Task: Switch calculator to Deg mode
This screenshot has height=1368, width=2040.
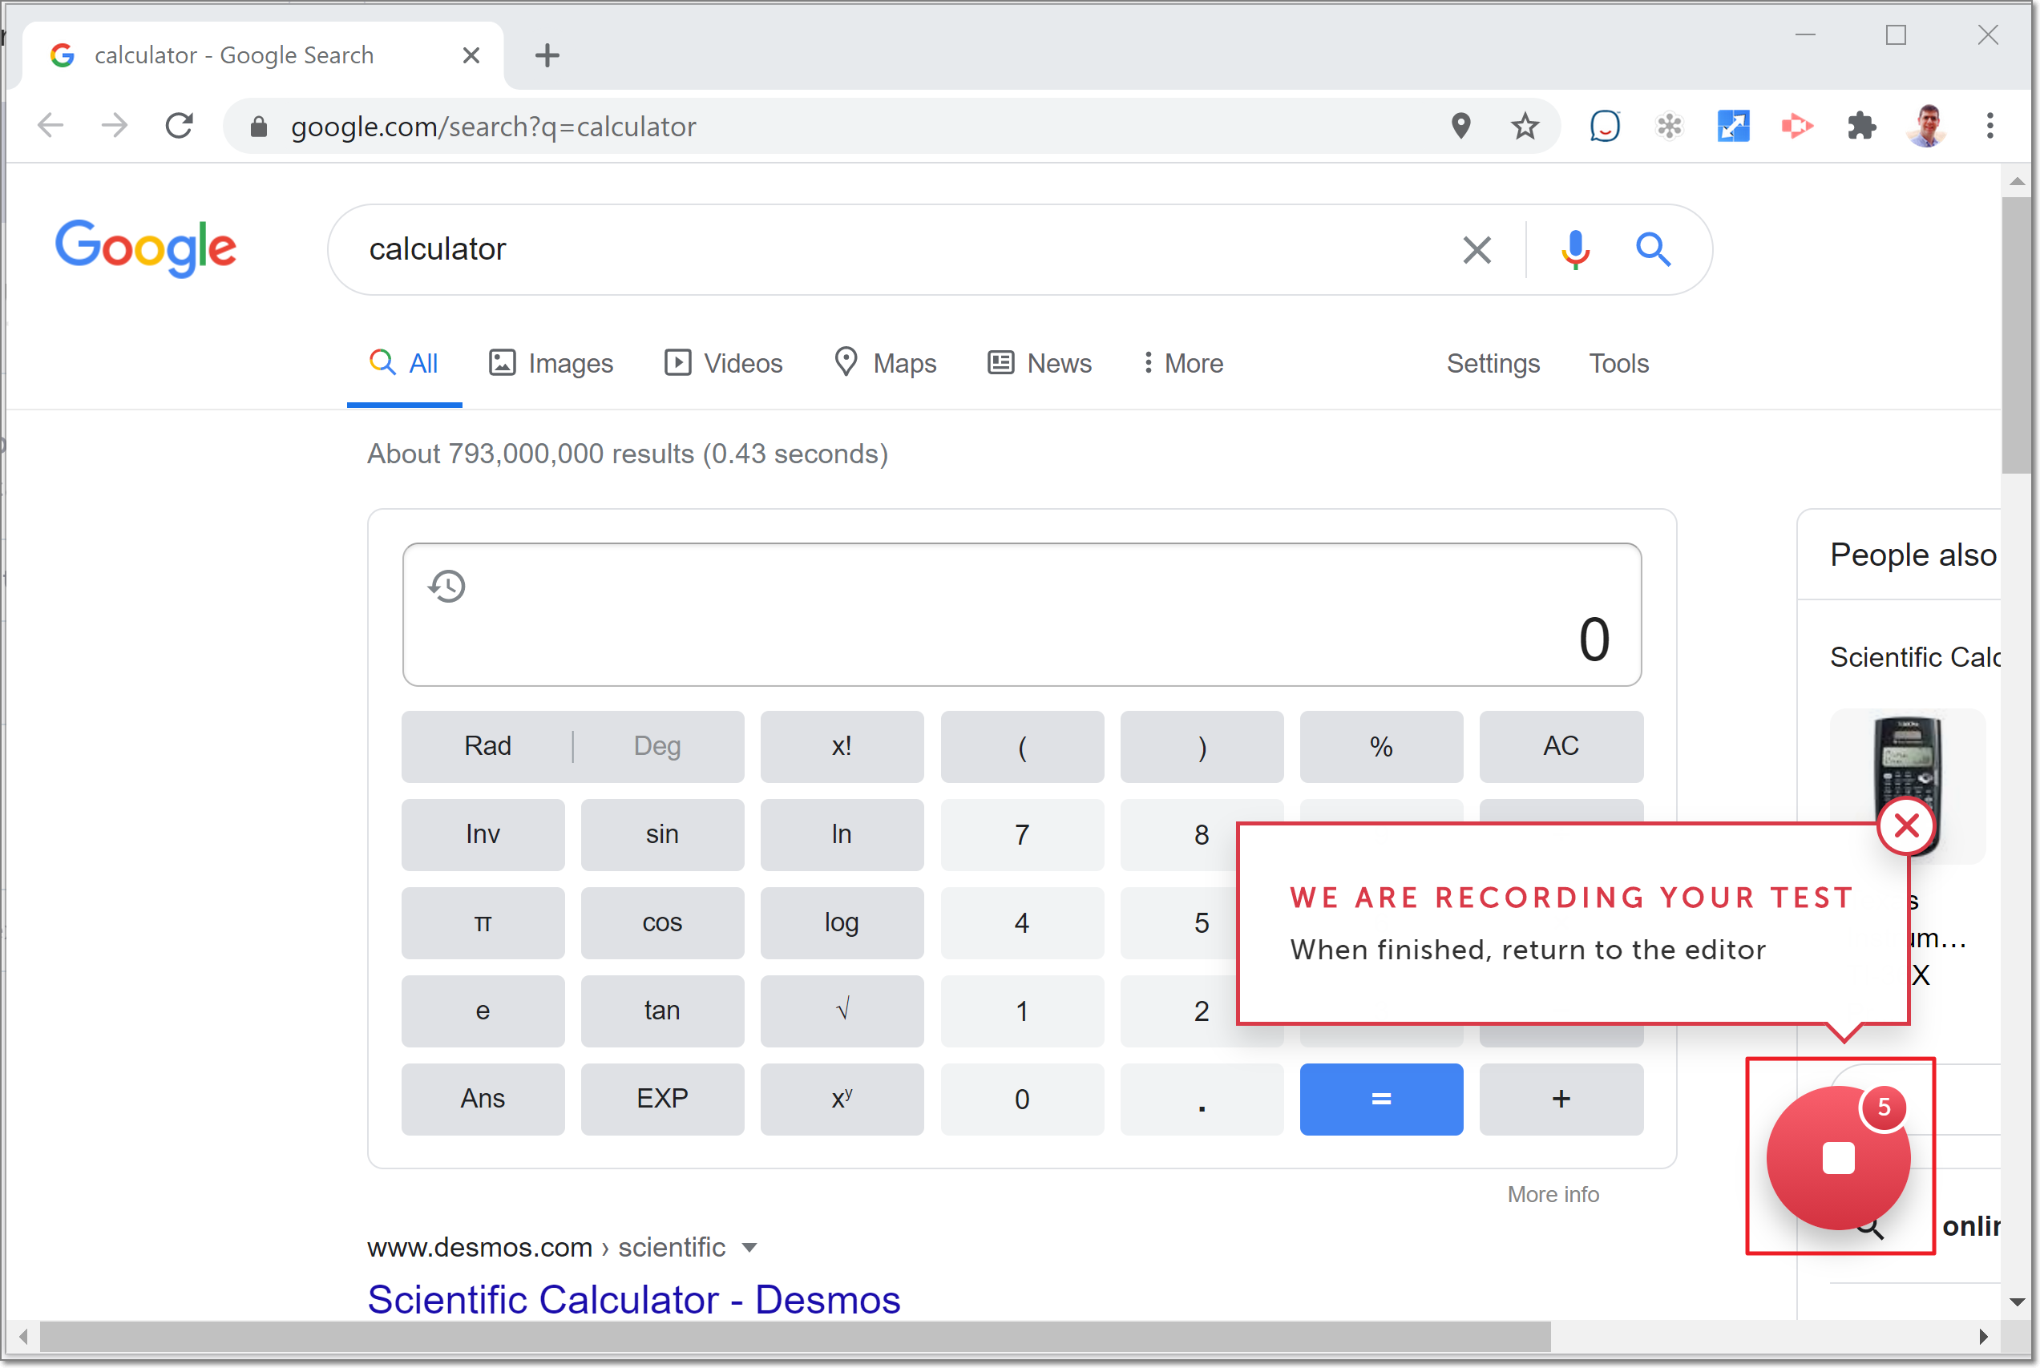Action: tap(657, 746)
